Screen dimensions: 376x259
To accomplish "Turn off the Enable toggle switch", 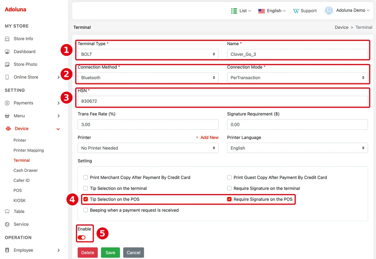I will point(82,237).
